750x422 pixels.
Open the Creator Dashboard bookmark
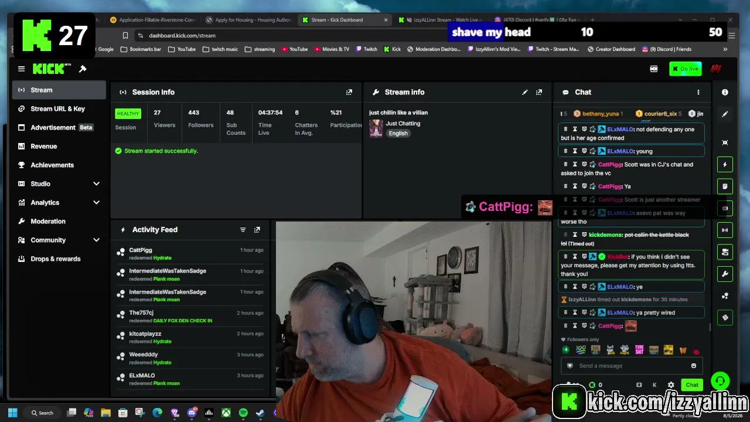click(x=611, y=49)
